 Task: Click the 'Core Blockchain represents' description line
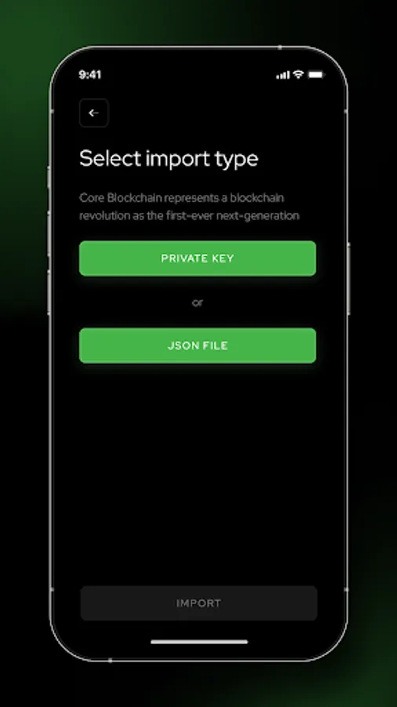(181, 198)
